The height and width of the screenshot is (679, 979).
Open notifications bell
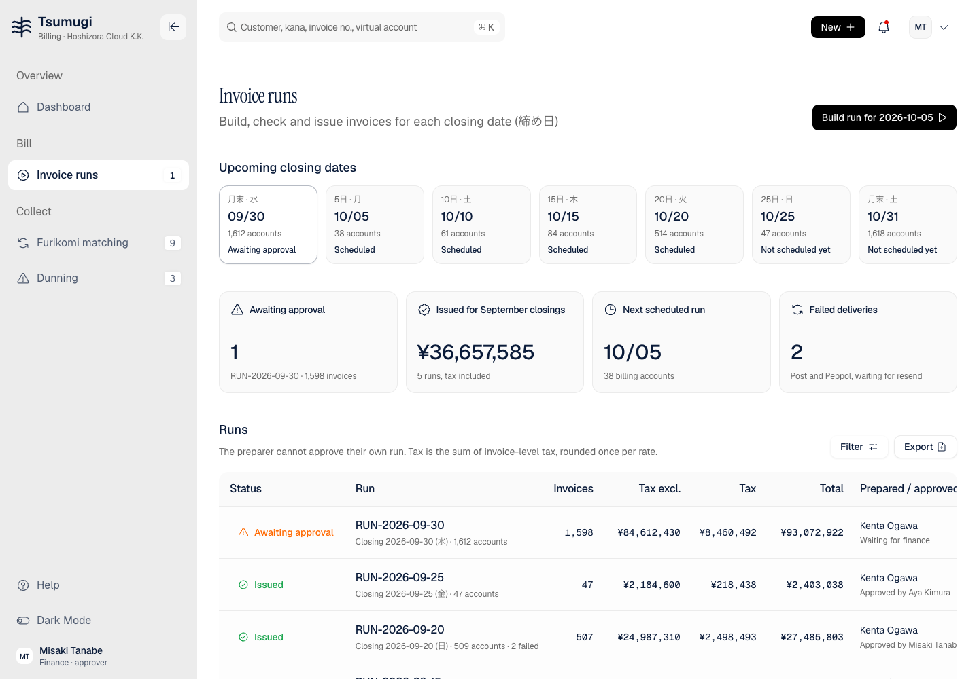pyautogui.click(x=884, y=27)
